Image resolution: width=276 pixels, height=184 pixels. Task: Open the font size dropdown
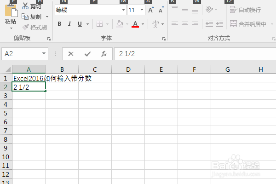click(142, 10)
